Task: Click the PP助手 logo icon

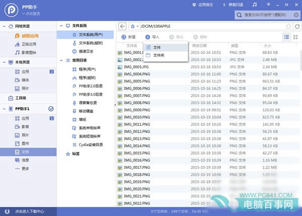Action: point(11,10)
